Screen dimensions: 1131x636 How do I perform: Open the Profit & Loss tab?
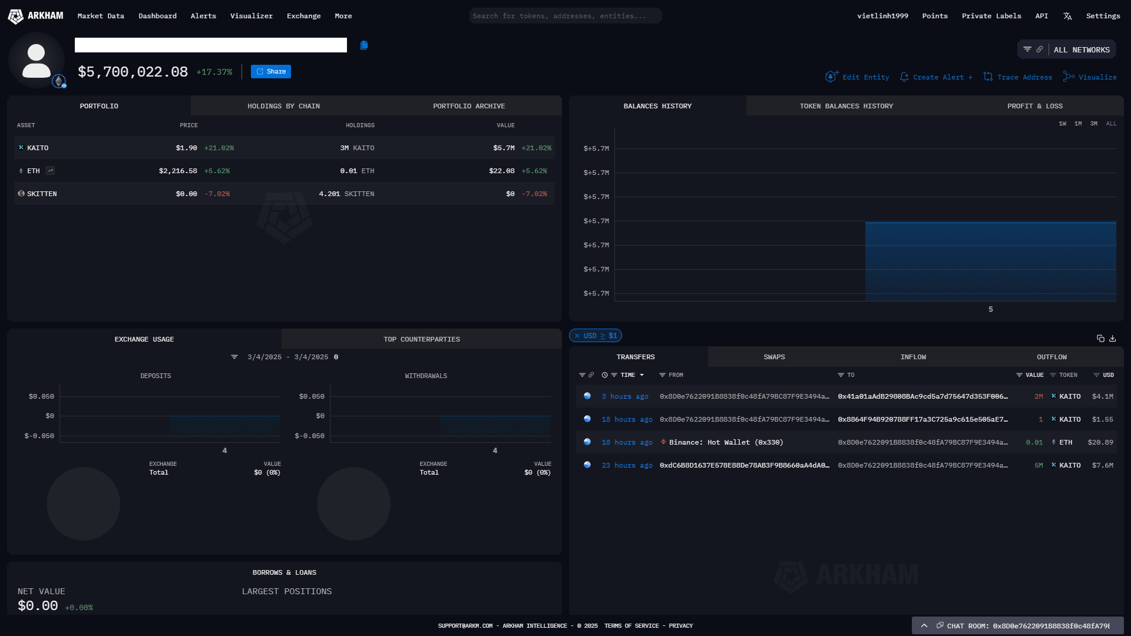[1035, 106]
